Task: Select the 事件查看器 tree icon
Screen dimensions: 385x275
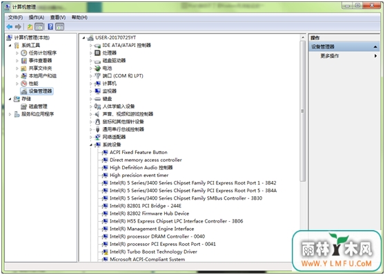Action: pyautogui.click(x=24, y=61)
